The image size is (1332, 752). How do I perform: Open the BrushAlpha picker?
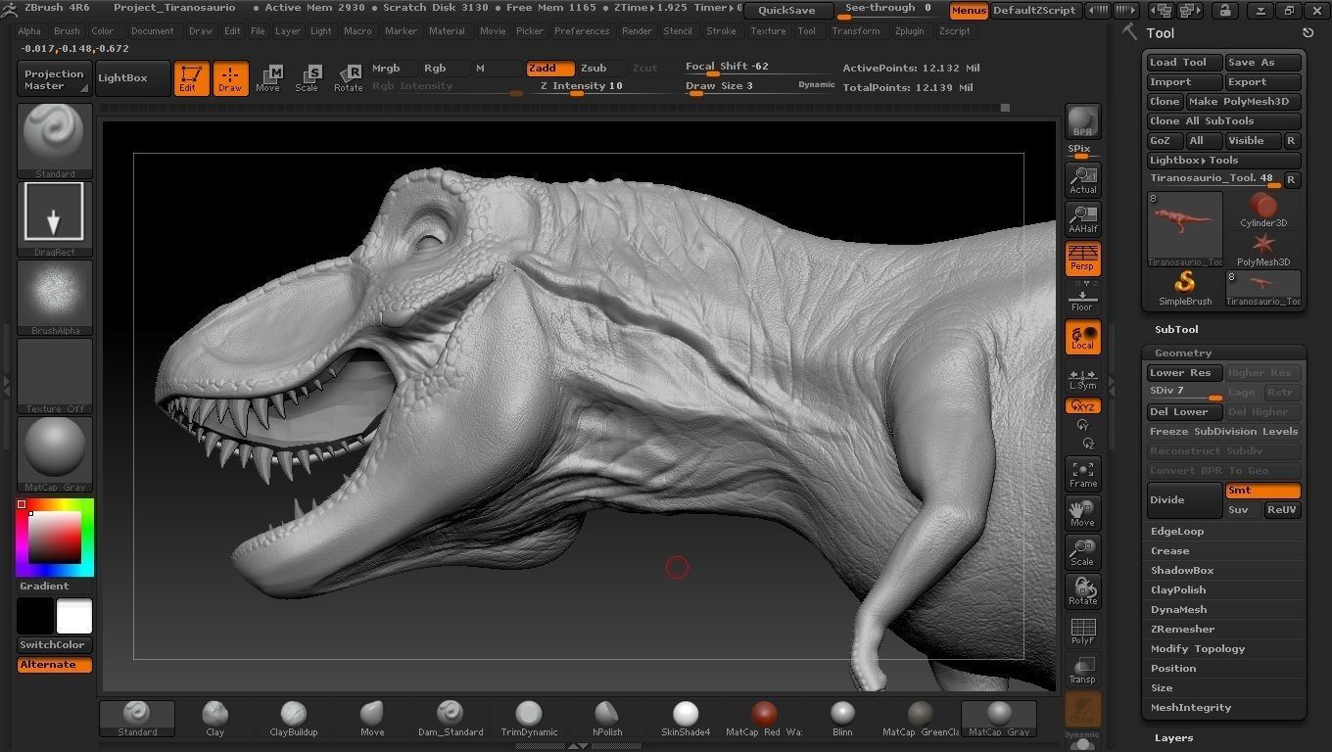click(55, 298)
